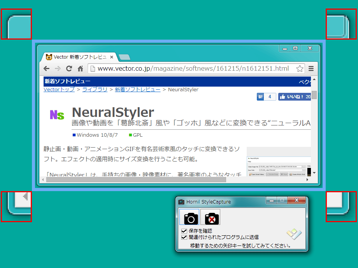Click the NeuralStyler page heading
The image size is (358, 268).
(113, 112)
